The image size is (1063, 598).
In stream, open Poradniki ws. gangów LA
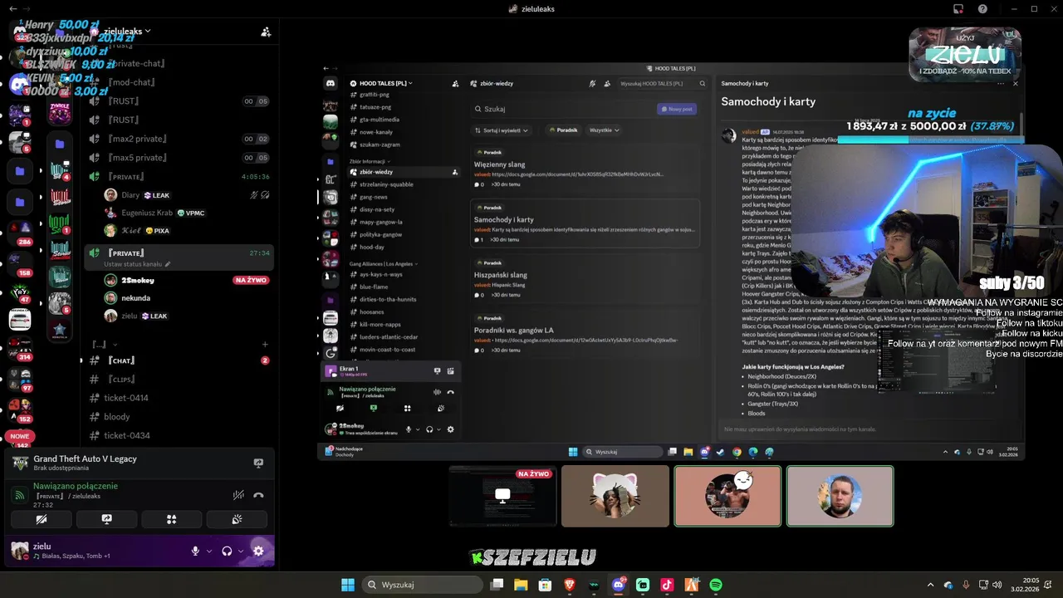[x=585, y=332]
